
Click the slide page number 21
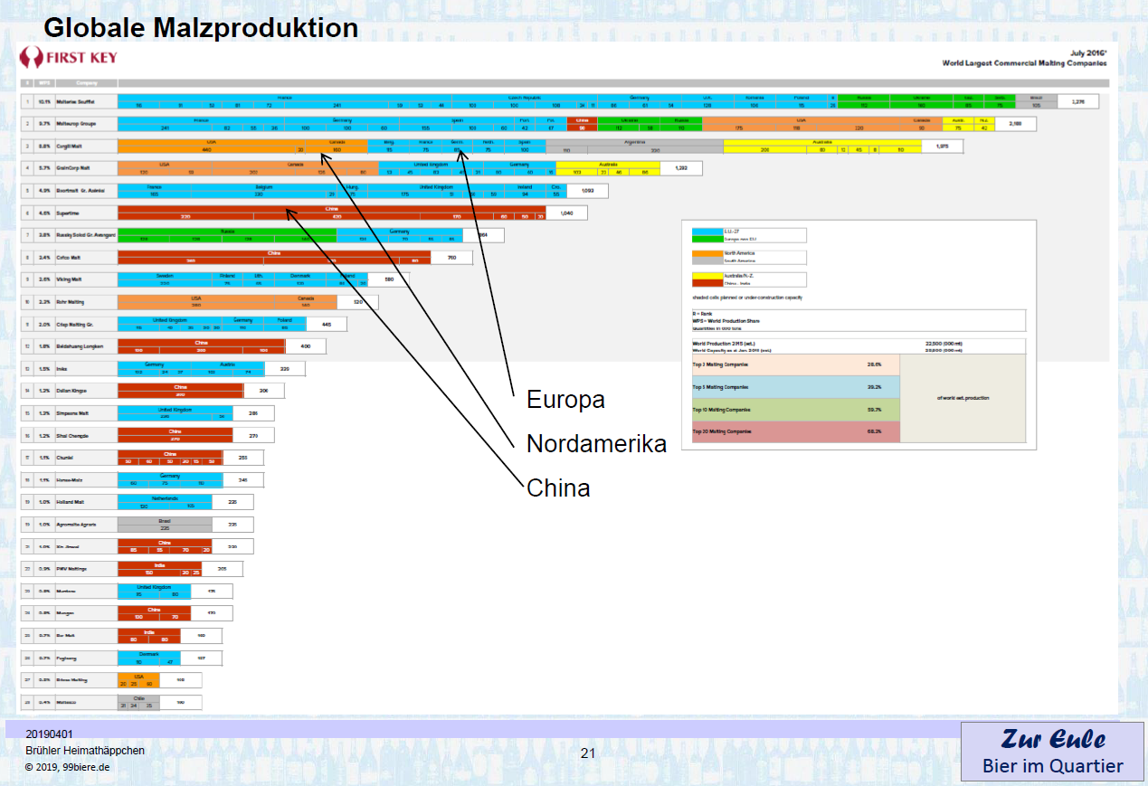click(588, 753)
